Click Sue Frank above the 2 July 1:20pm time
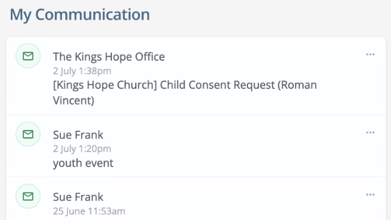391x220 pixels. click(x=78, y=135)
